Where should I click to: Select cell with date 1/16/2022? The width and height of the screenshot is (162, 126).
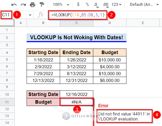point(43,60)
